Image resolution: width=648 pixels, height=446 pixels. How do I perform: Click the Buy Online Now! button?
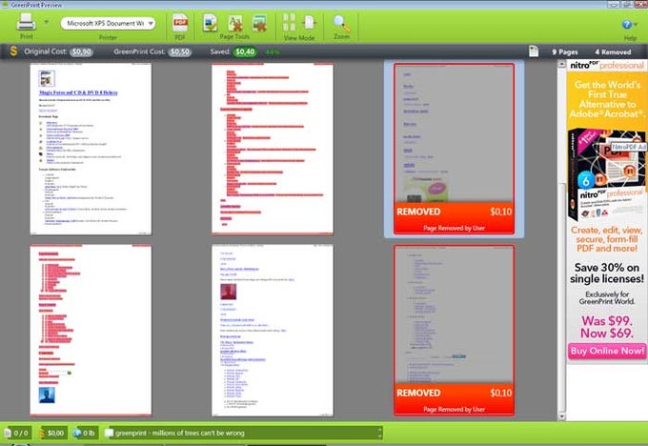tap(607, 351)
